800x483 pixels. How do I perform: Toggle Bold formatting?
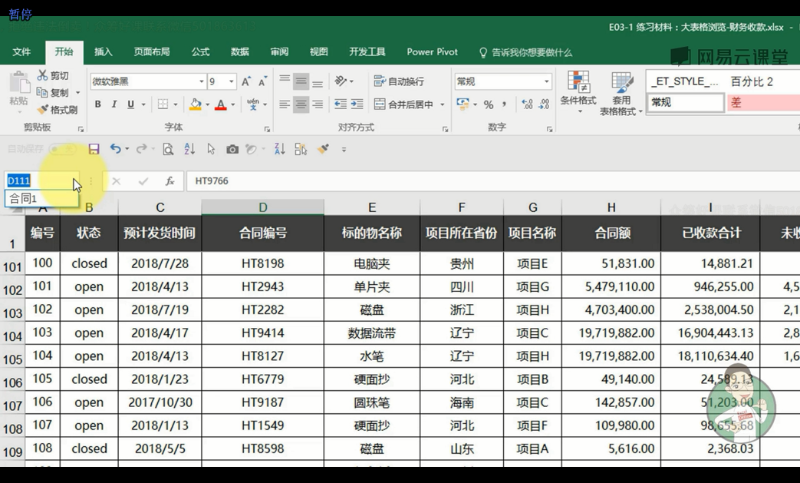click(98, 104)
